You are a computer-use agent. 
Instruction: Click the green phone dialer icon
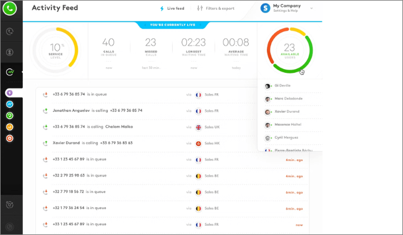point(10,9)
